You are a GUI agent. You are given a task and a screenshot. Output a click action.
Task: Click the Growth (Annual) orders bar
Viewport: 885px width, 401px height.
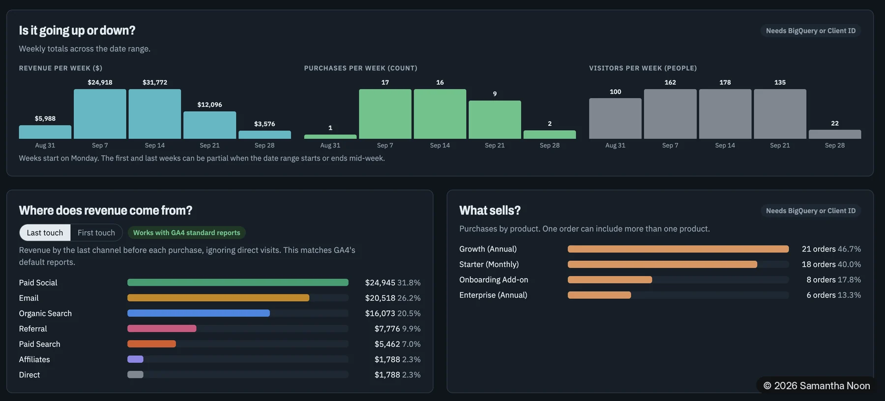678,249
